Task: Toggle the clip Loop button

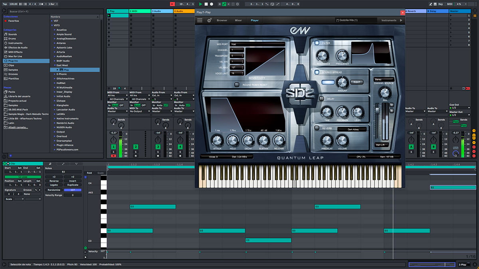Action: [23, 177]
